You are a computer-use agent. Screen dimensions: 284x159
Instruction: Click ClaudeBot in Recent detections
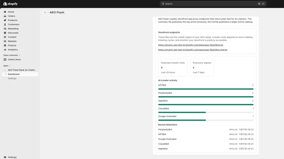164,144
